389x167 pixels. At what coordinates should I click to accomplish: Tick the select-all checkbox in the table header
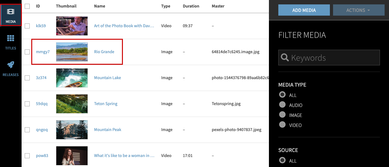tap(27, 6)
